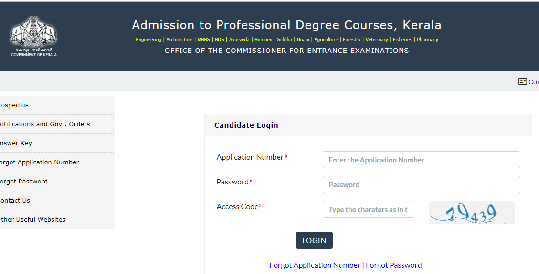Focus the Application Number input field
This screenshot has width=539, height=274.
pos(421,160)
